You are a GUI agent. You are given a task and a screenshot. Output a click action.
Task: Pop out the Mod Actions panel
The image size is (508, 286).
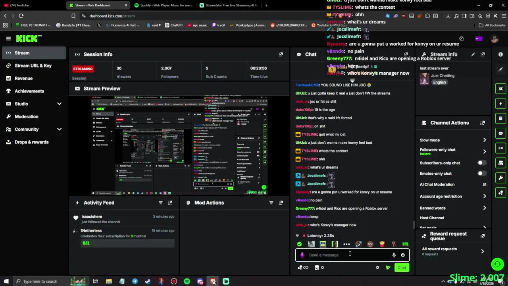[x=281, y=203]
